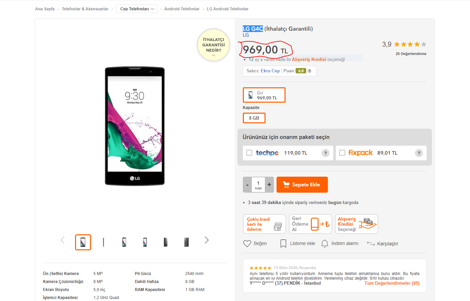Increase quantity with the plus button
This screenshot has width=470, height=301.
(269, 185)
